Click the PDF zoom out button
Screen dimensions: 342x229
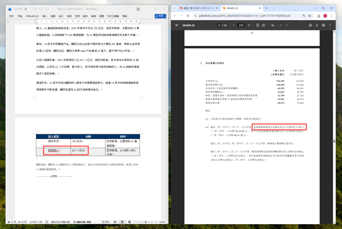(x=234, y=25)
